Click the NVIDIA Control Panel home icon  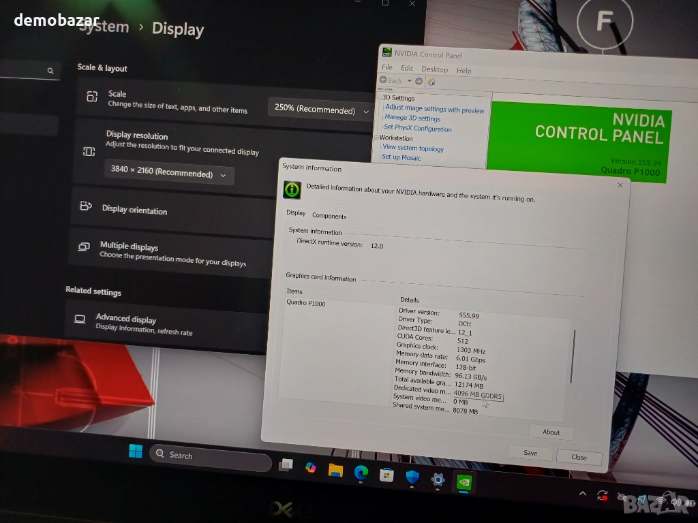[x=431, y=82]
